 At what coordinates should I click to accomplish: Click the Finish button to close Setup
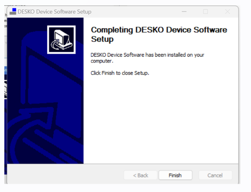tap(175, 175)
